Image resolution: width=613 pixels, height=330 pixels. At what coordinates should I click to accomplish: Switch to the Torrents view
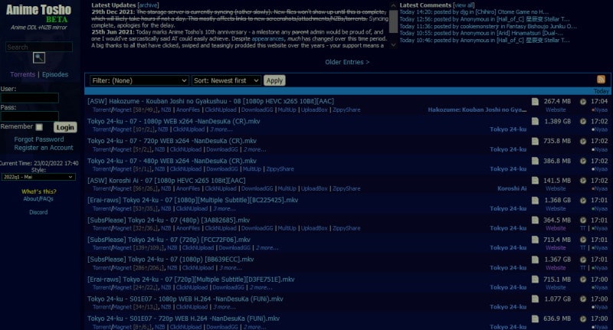coord(23,74)
